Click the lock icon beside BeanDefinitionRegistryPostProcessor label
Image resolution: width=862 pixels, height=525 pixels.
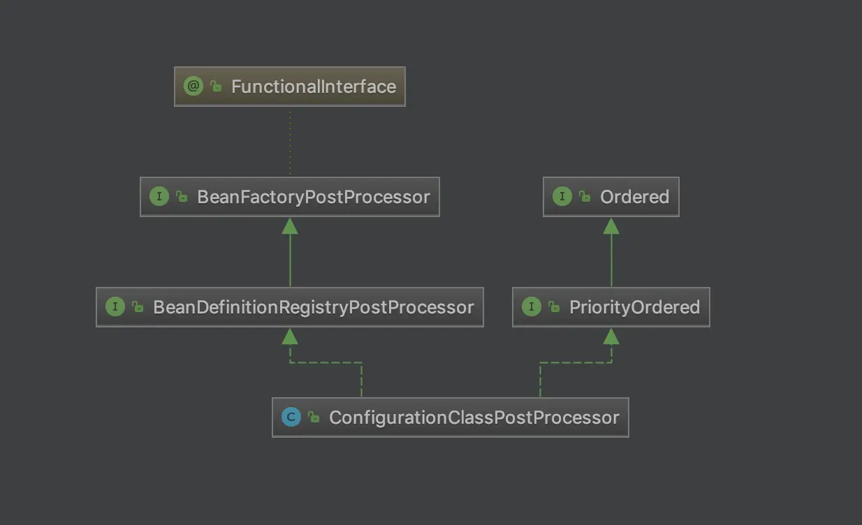tap(138, 307)
